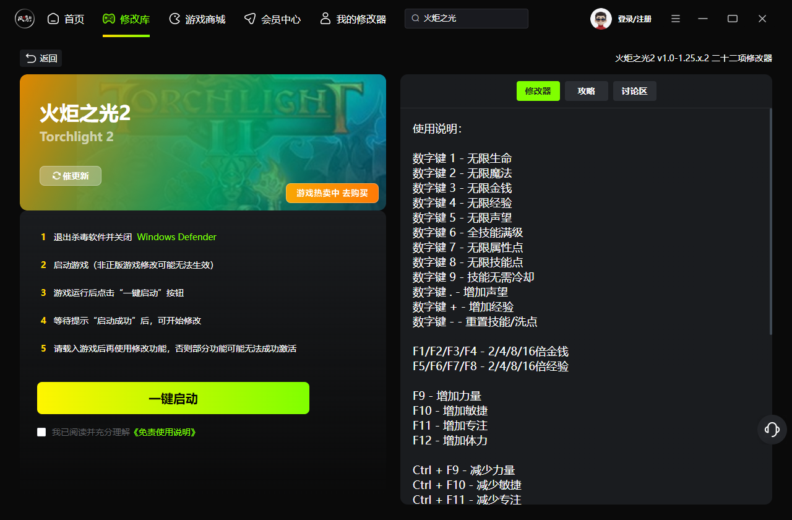This screenshot has height=520, width=792.
Task: Click the user avatar picture
Action: [x=601, y=19]
